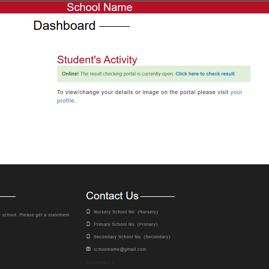Open the 'Click here to check result' link
Viewport: 269px width, 269px height.
pyautogui.click(x=205, y=74)
